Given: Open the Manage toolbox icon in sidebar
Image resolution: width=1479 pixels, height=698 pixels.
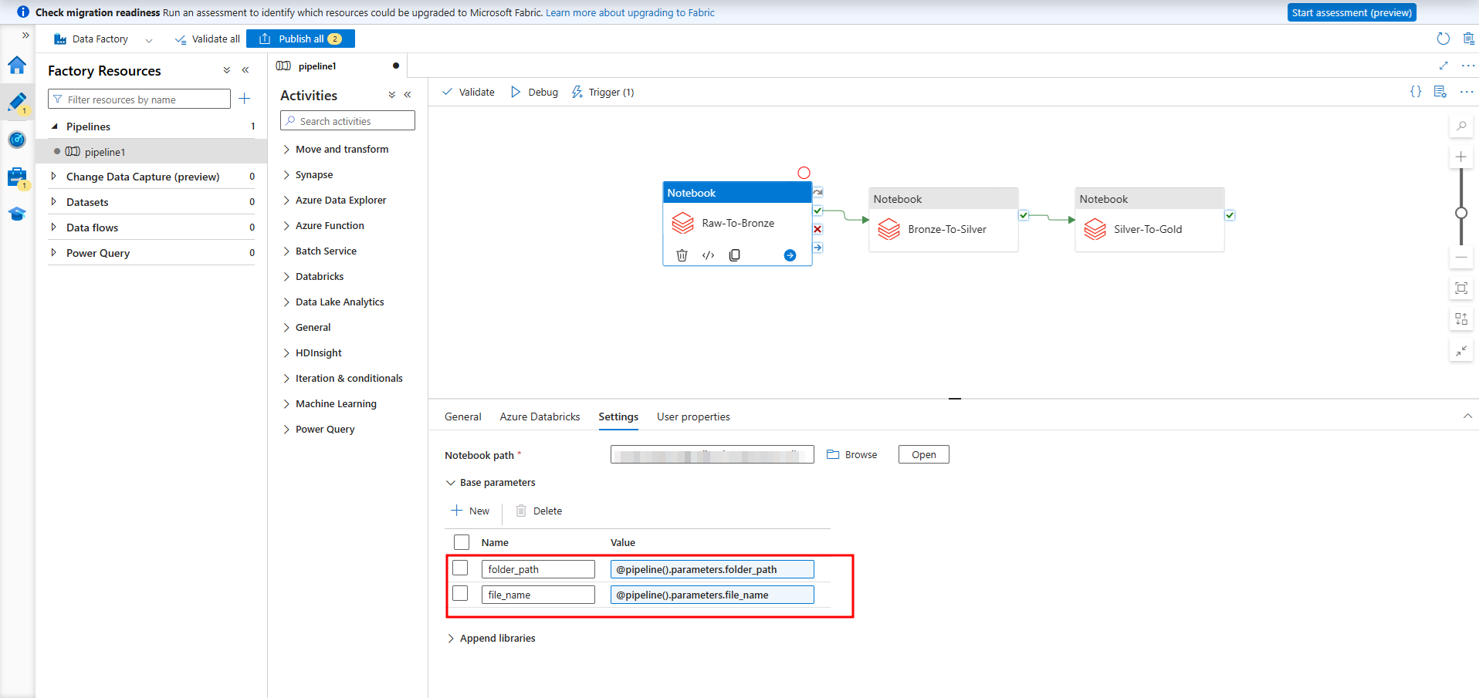Looking at the screenshot, I should pyautogui.click(x=17, y=177).
